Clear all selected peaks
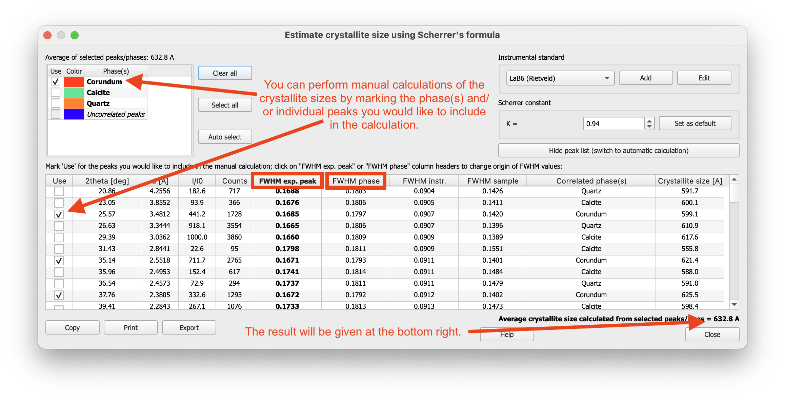Image resolution: width=785 pixels, height=399 pixels. coord(225,73)
